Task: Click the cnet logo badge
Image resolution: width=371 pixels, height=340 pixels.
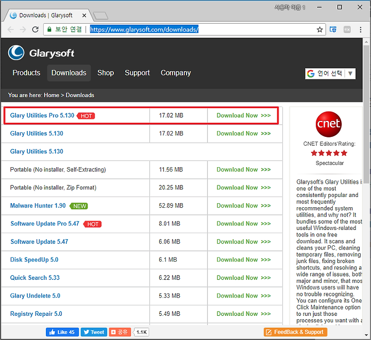Action: click(x=329, y=124)
